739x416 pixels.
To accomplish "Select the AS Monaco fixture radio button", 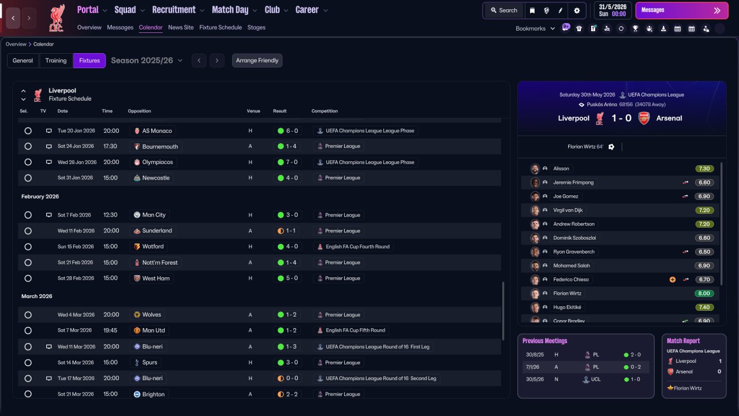I will click(x=28, y=131).
